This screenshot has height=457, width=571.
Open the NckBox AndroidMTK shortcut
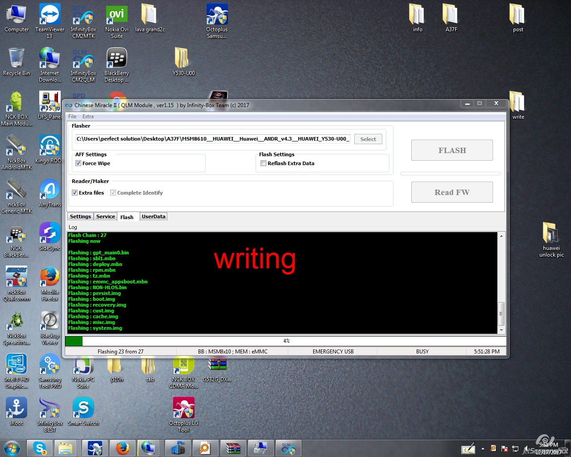(17, 152)
